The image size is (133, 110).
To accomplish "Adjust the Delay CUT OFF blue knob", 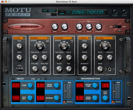I will [30, 98].
